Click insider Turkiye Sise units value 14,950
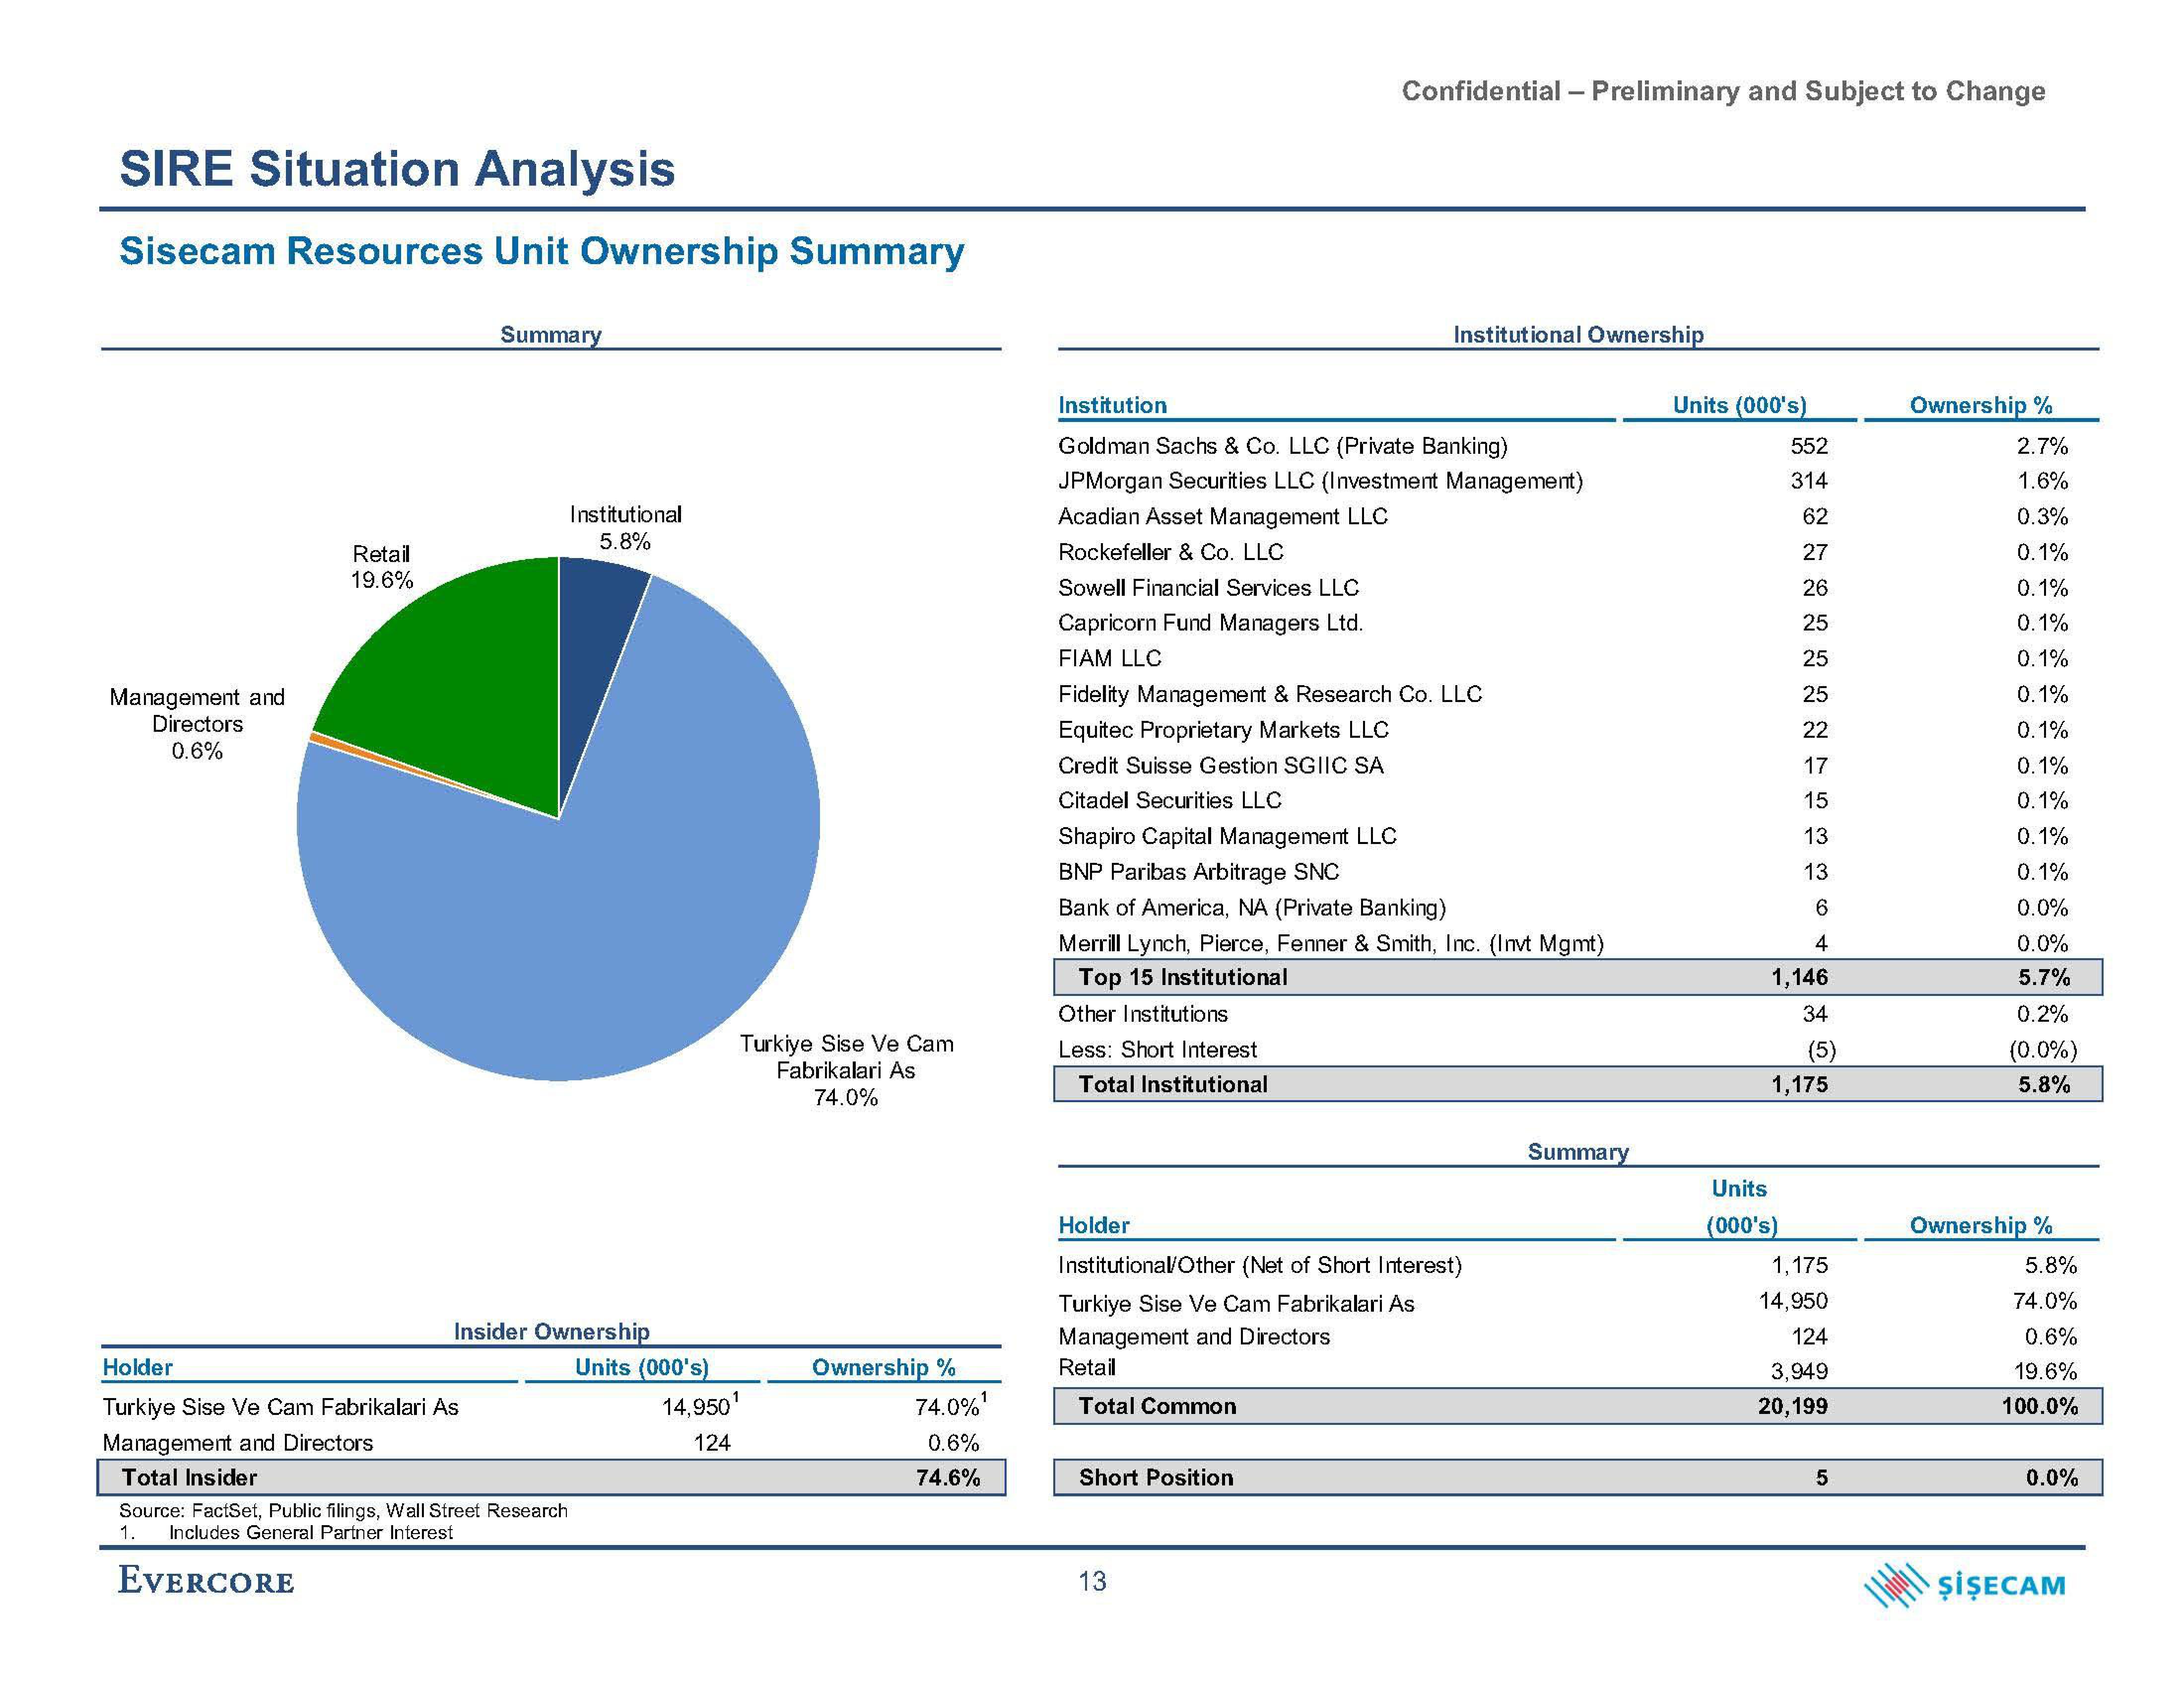Image resolution: width=2184 pixels, height=1688 pixels. point(696,1407)
